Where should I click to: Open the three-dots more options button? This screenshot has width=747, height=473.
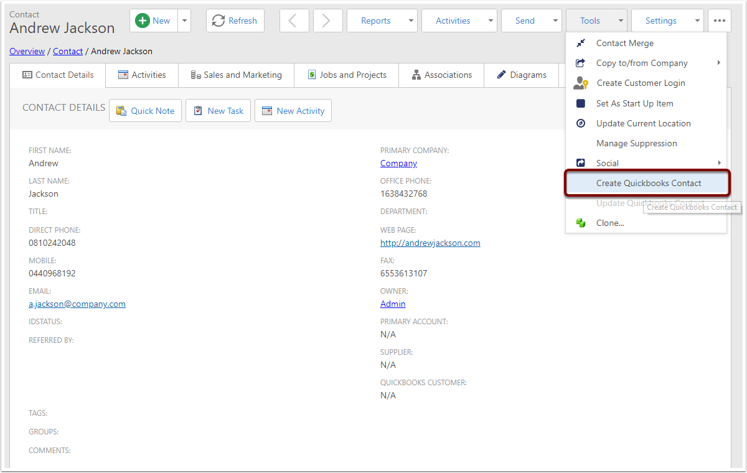[x=719, y=21]
